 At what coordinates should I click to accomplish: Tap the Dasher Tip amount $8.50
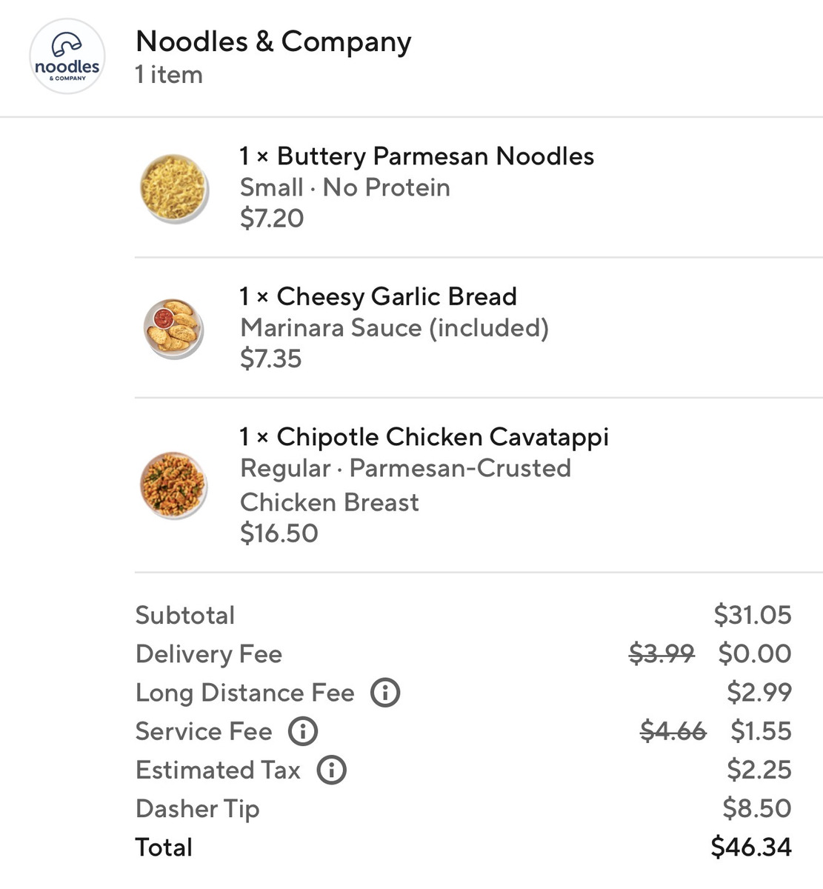[x=756, y=808]
